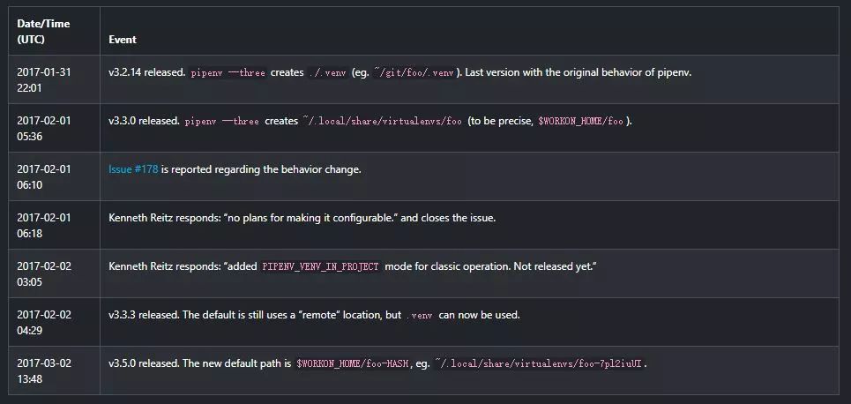Open the Issue #178 link
The width and height of the screenshot is (851, 404).
pos(133,169)
